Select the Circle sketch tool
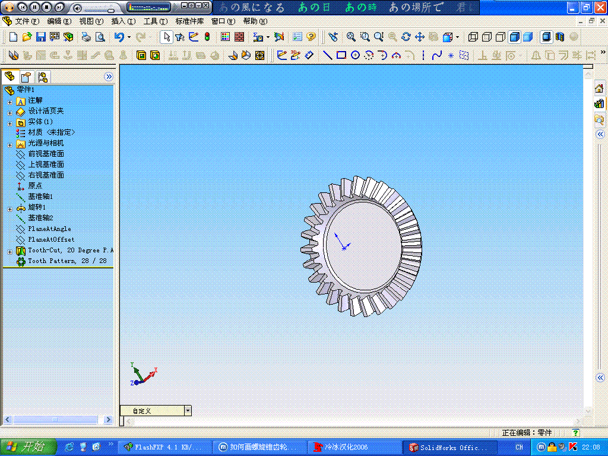This screenshot has height=456, width=608. [x=355, y=55]
